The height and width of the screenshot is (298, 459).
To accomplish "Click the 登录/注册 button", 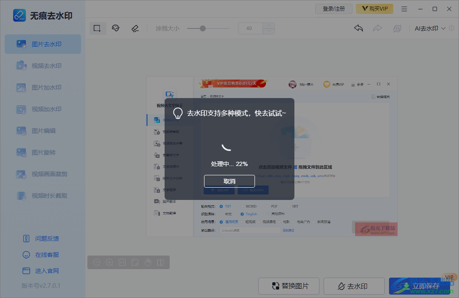I will pos(334,9).
